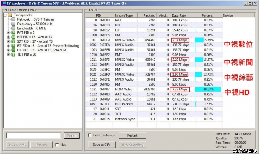Click the green T icon for TDT PID
Image resolution: width=259 pixels, height=154 pixels.
point(13,55)
